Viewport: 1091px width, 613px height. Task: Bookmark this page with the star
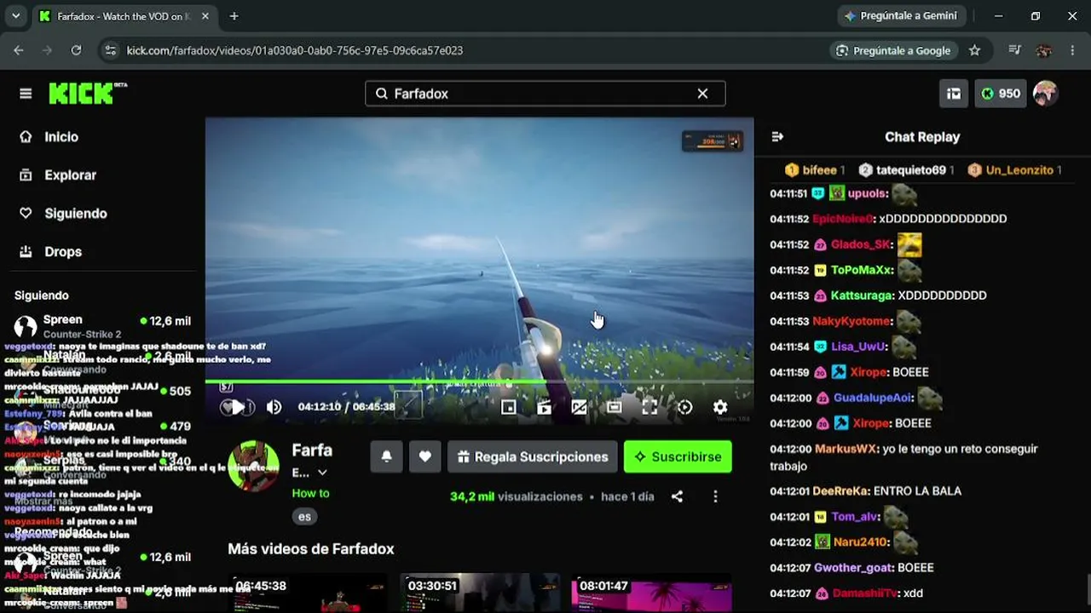(975, 50)
